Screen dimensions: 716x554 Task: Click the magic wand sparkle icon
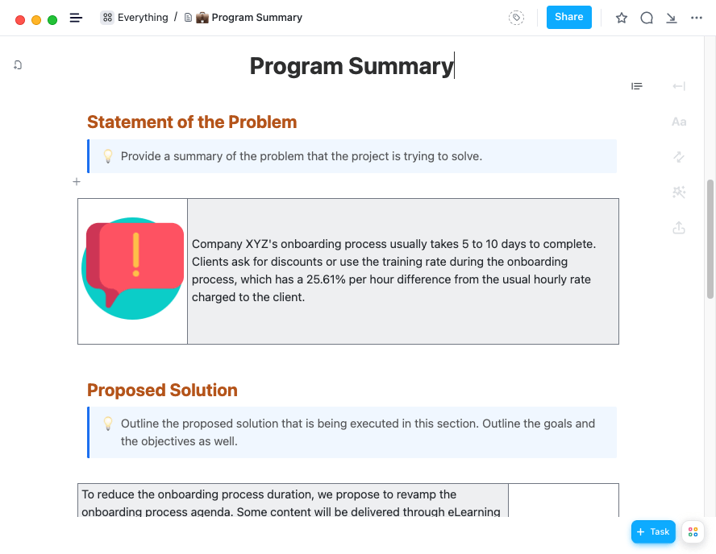pyautogui.click(x=679, y=192)
